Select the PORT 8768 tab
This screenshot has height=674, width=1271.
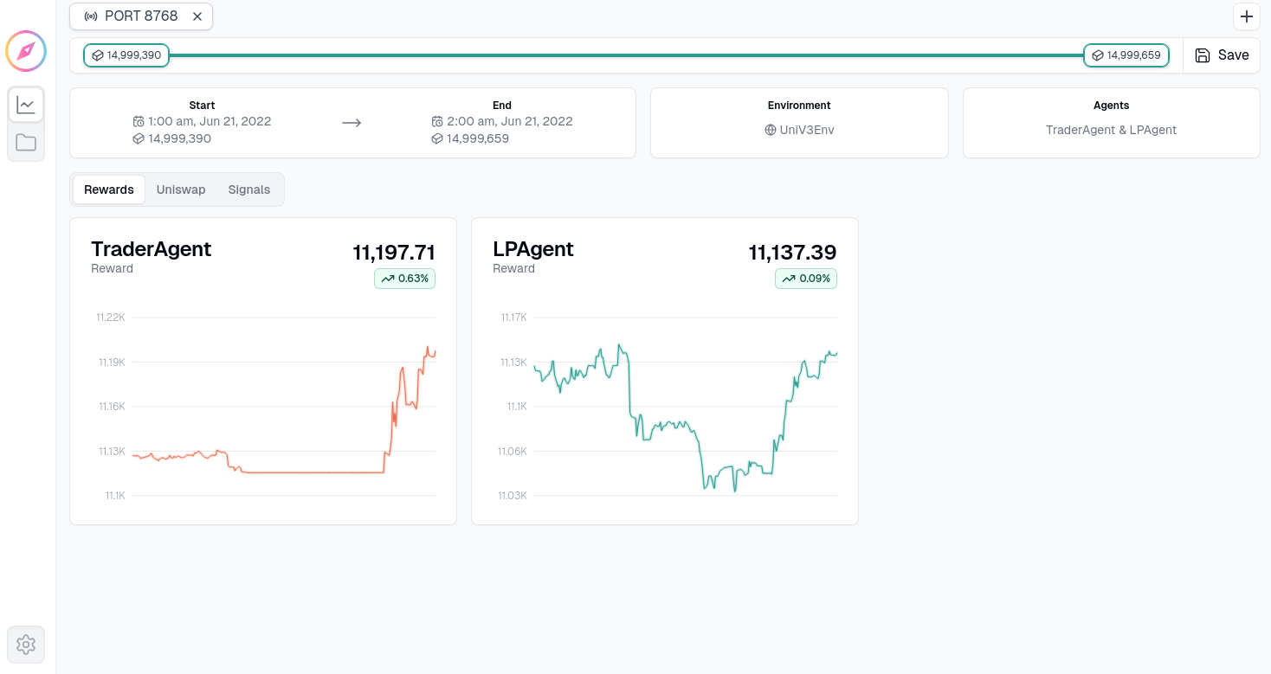pos(141,16)
